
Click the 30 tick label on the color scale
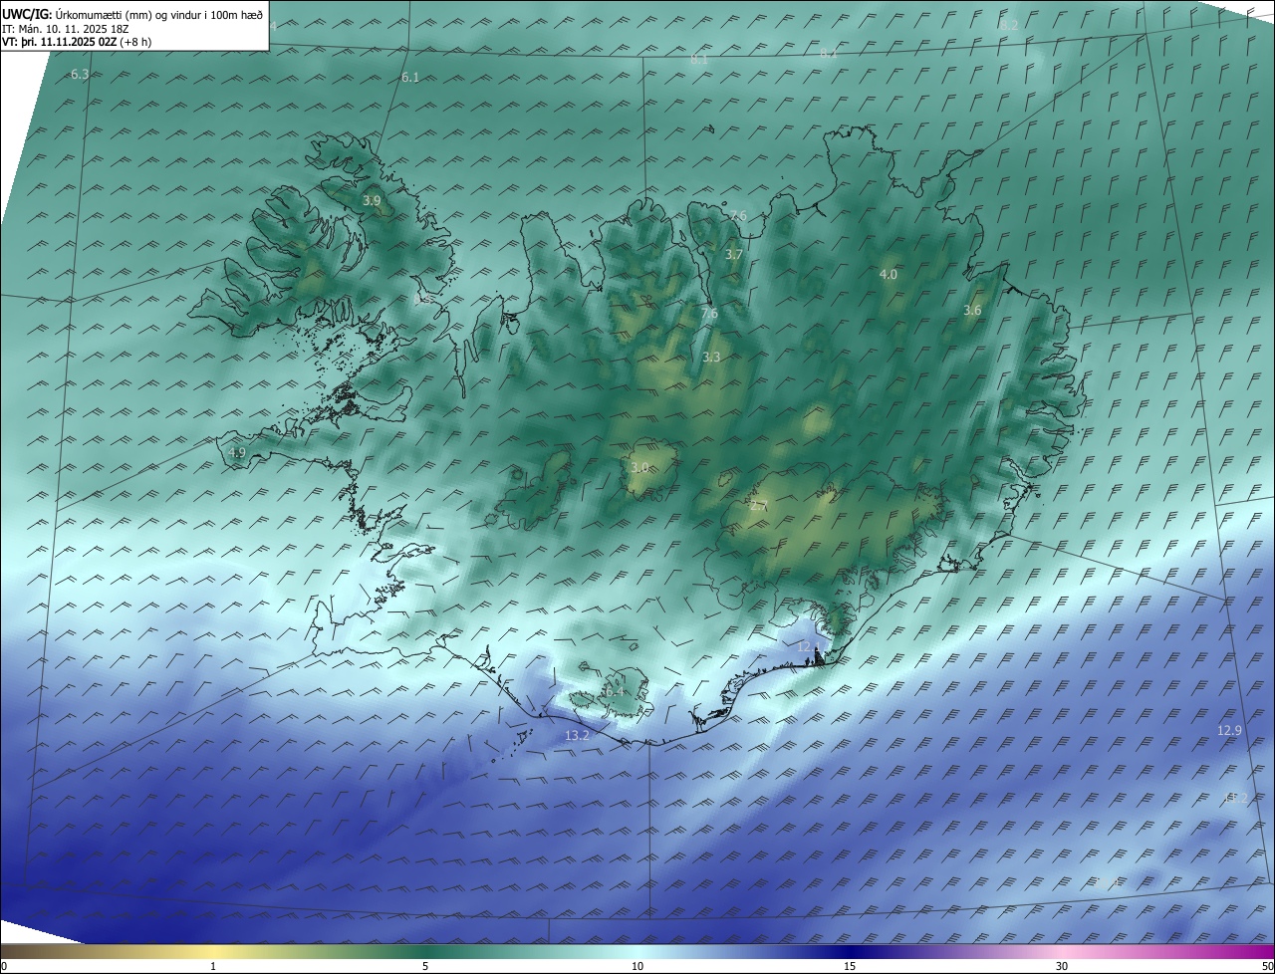[1062, 967]
